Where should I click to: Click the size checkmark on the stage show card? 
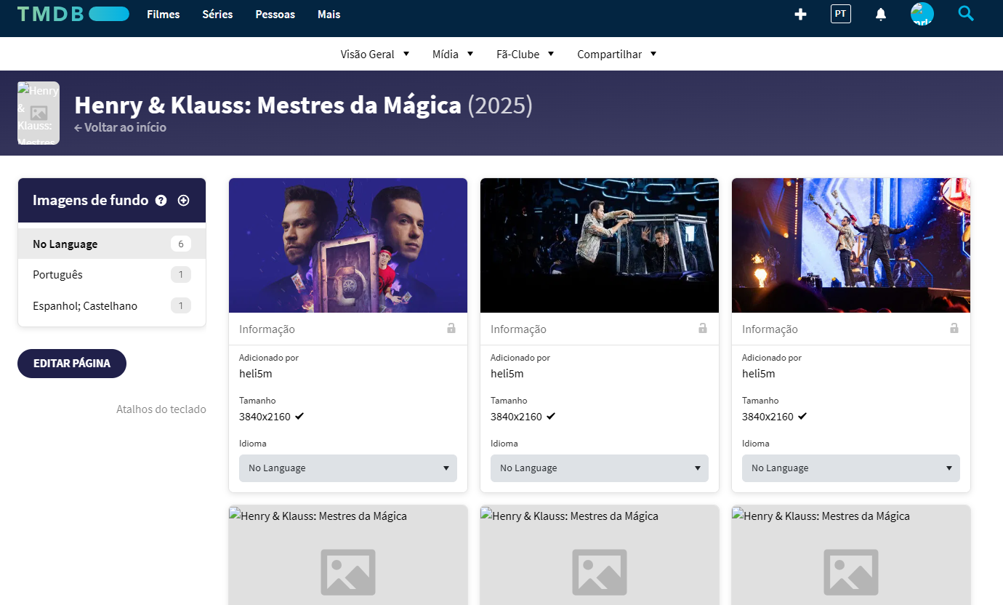click(802, 417)
